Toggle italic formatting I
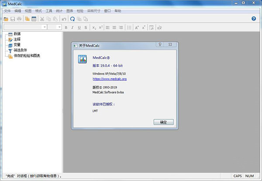Image resolution: width=262 pixels, height=181 pixels. pyautogui.click(x=72, y=28)
